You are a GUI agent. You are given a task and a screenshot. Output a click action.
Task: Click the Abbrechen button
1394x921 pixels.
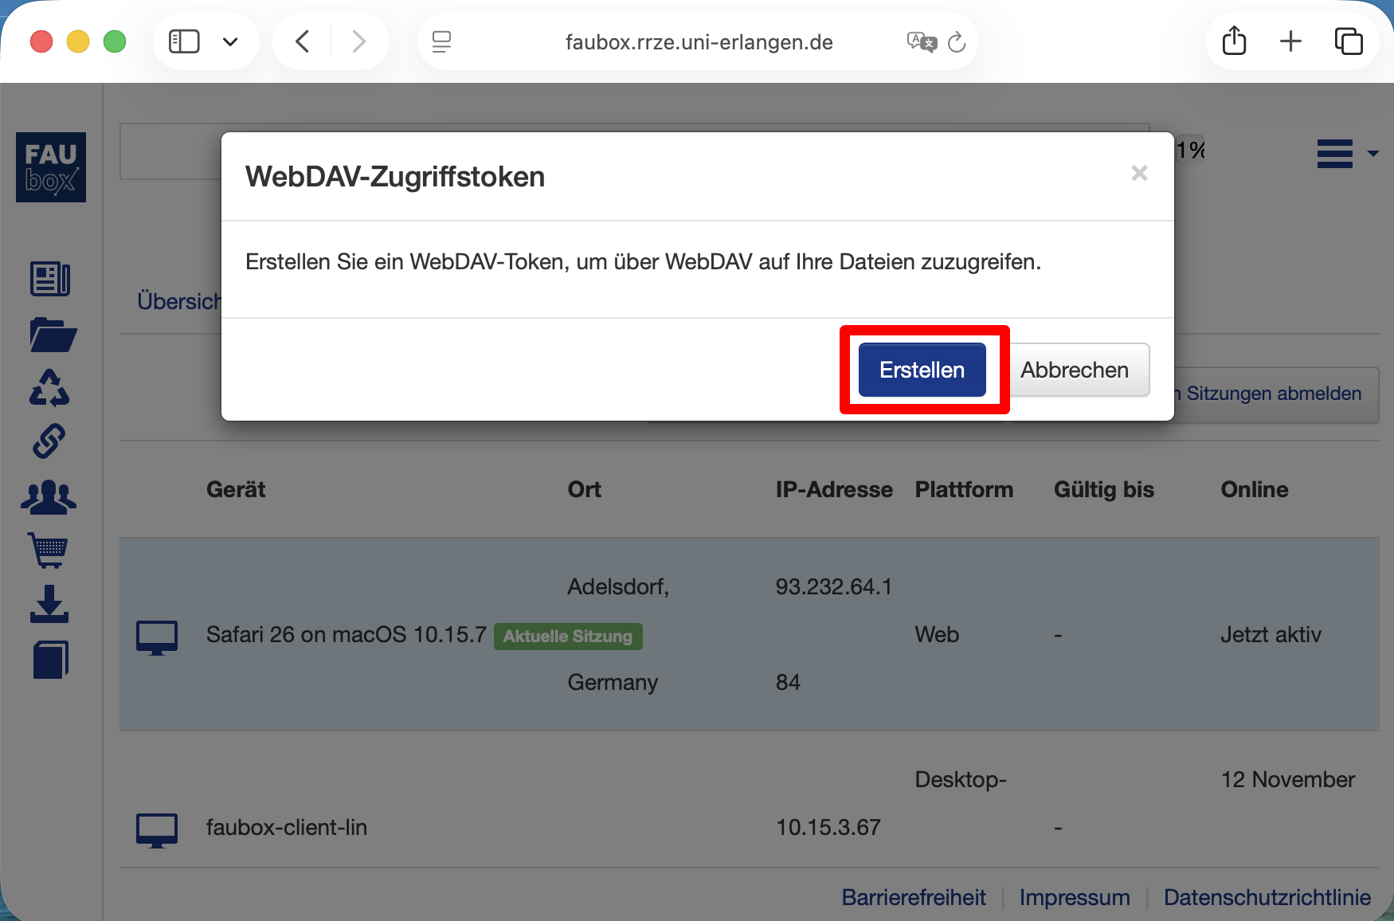pyautogui.click(x=1075, y=370)
